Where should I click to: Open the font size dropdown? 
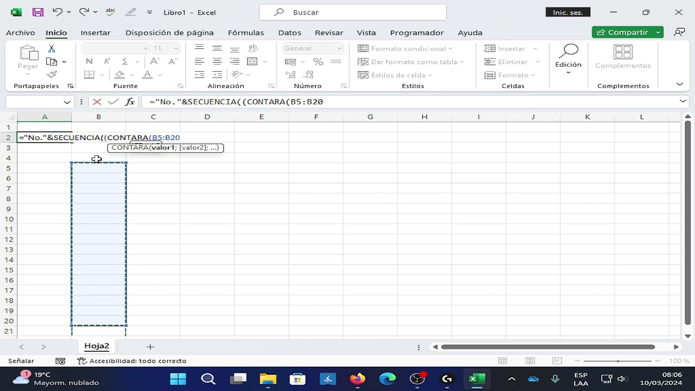coord(175,48)
